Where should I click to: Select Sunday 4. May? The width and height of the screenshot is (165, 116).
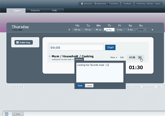pos(141,30)
